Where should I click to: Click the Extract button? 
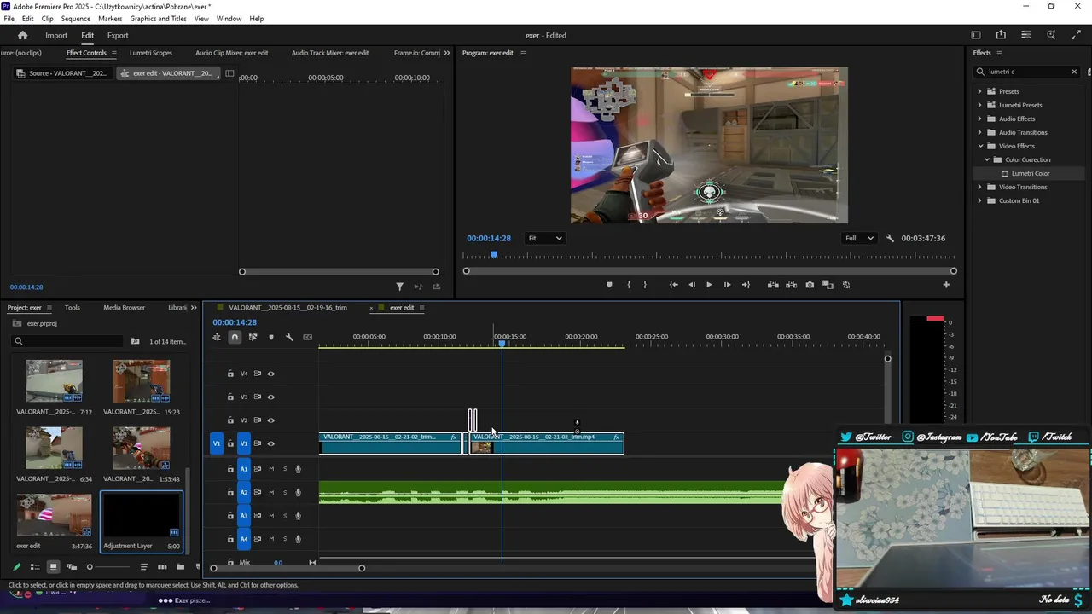point(792,285)
